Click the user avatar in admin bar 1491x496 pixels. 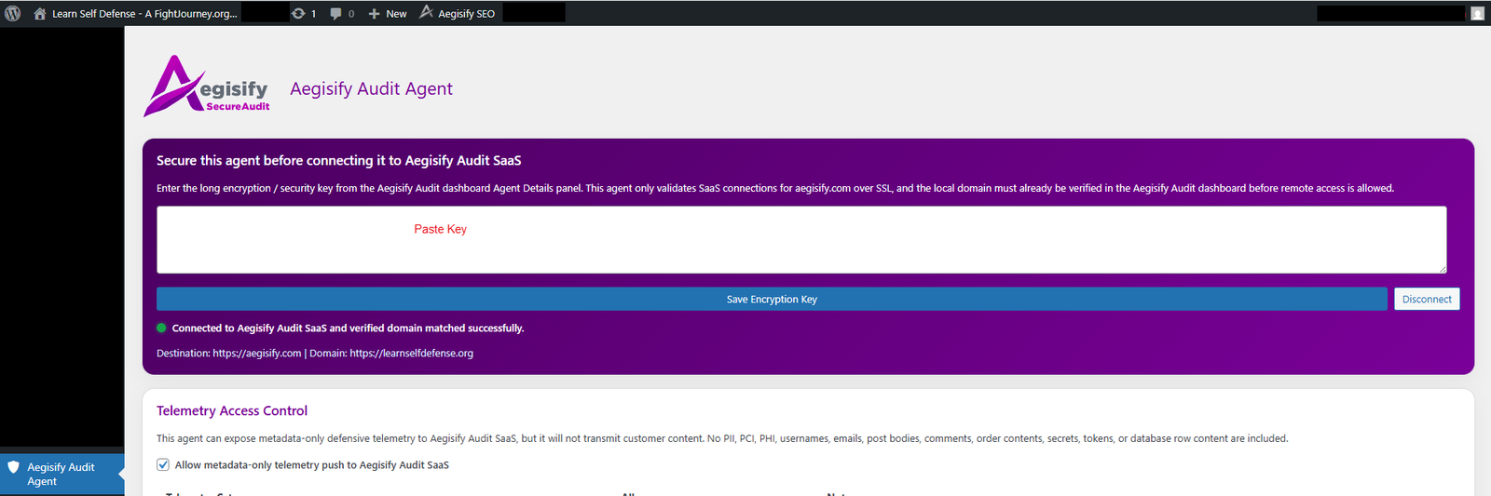tap(1477, 13)
